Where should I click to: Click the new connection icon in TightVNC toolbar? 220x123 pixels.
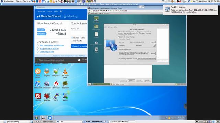(x=89, y=11)
